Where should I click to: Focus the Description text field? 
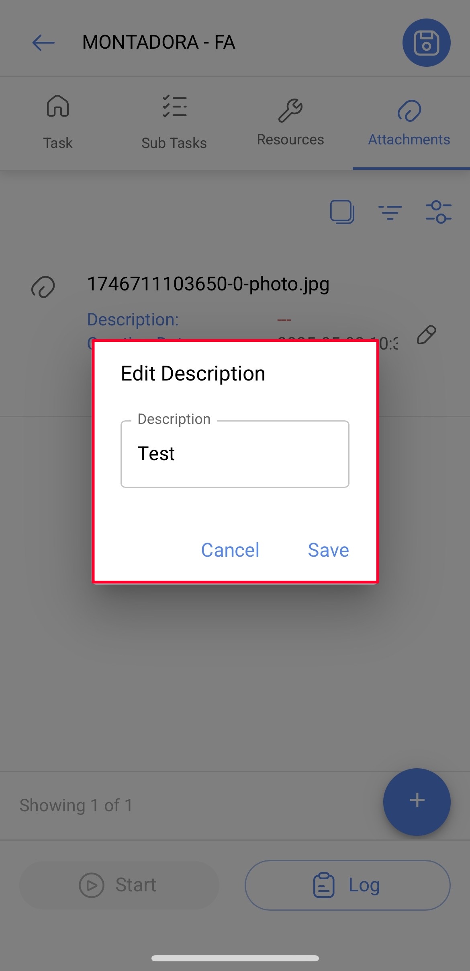(x=235, y=454)
